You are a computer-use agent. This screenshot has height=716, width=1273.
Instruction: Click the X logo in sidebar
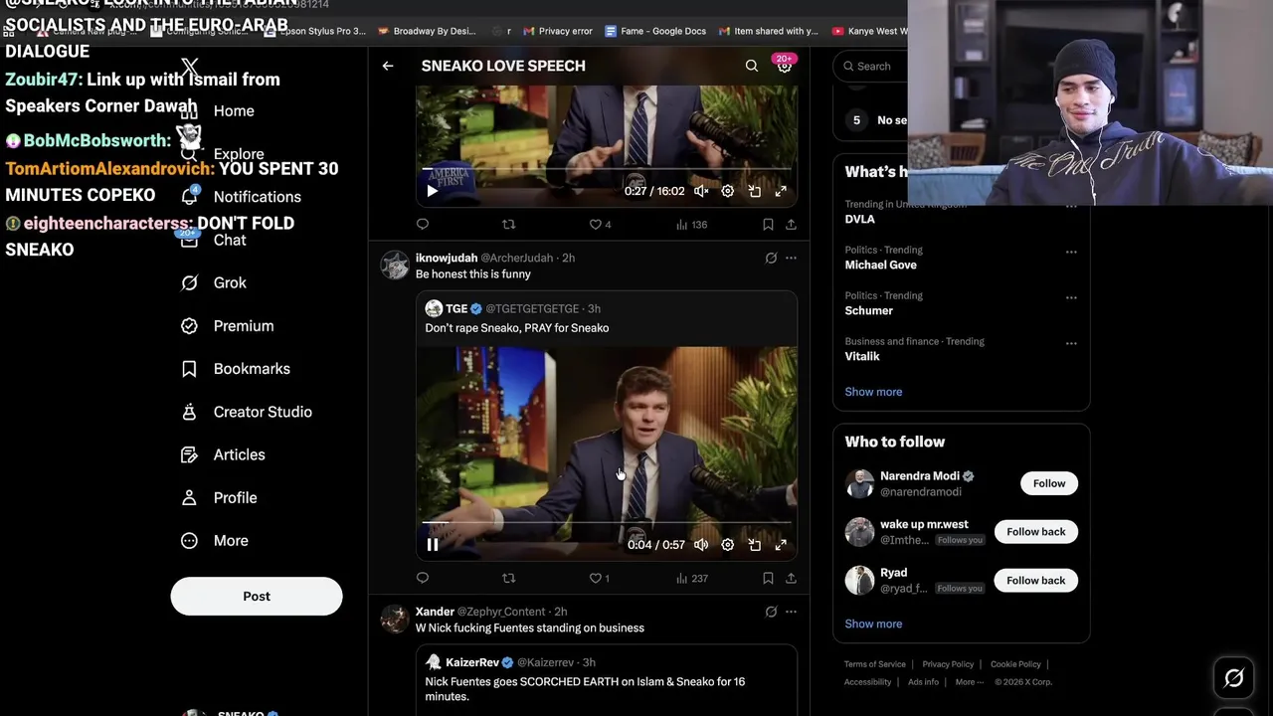pyautogui.click(x=190, y=68)
